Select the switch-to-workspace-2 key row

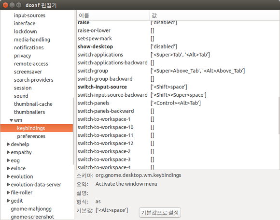(x=178, y=151)
